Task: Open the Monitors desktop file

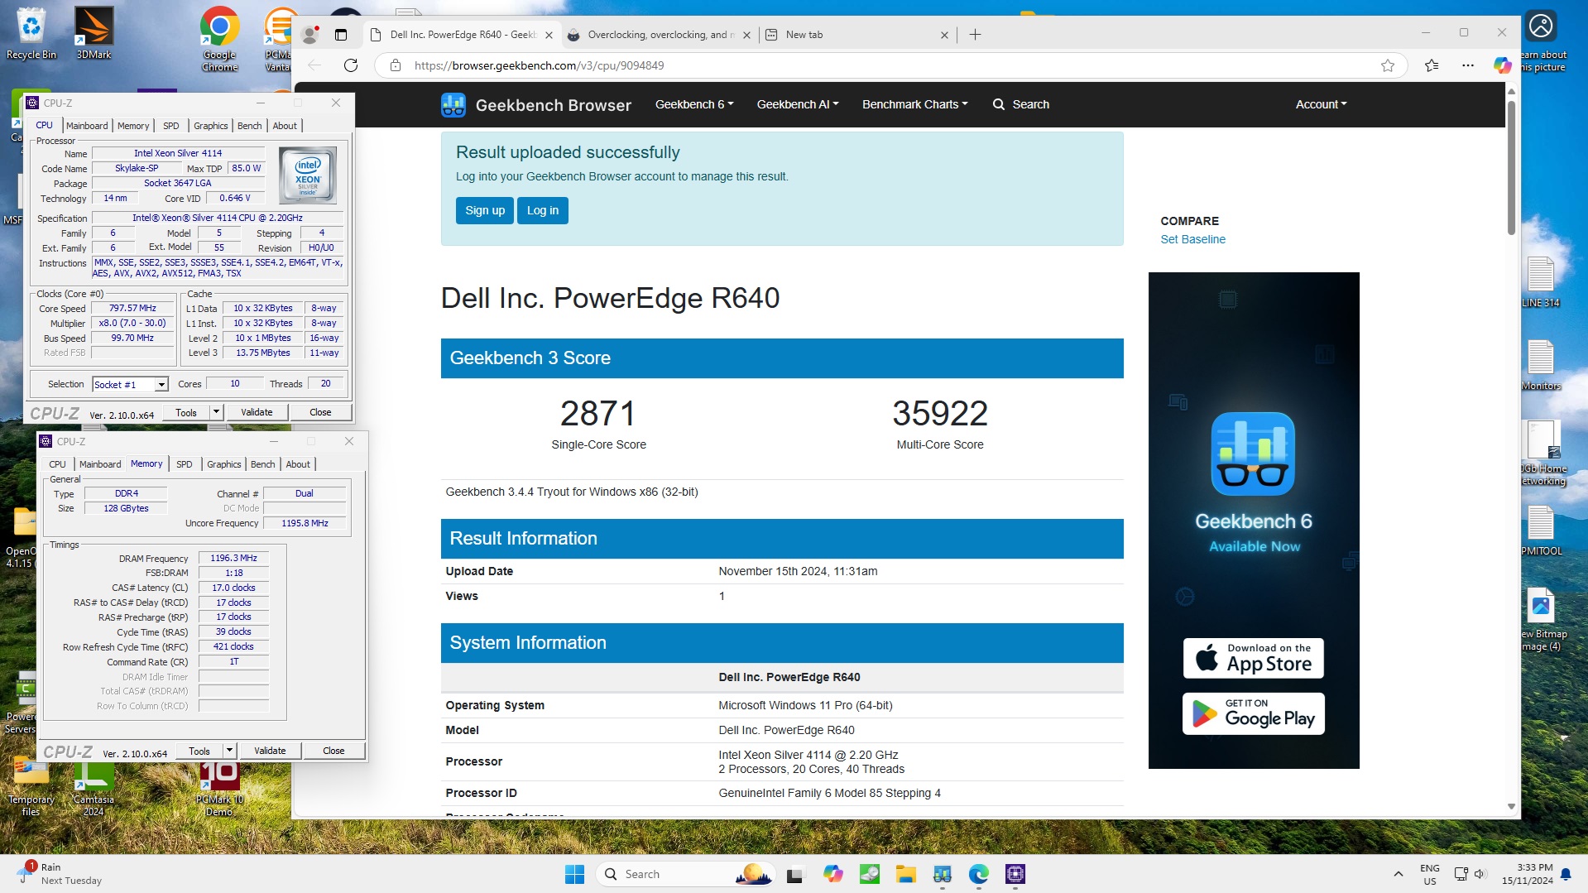Action: 1541,365
